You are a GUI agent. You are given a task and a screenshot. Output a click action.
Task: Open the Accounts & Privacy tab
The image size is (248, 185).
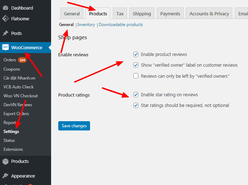(209, 14)
